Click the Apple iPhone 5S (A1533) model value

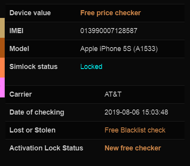(119, 49)
